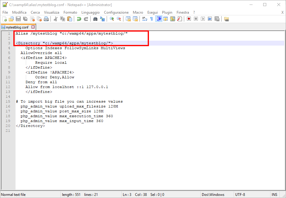Click length : 551 in status bar
The height and width of the screenshot is (198, 286).
[x=71, y=195]
